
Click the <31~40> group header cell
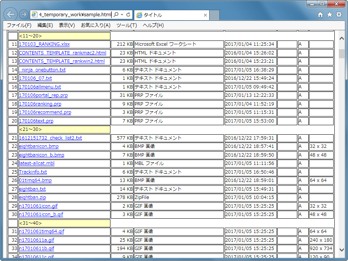click(64, 223)
